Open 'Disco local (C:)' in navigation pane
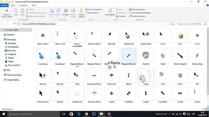Screen dimensions: 209x117 pos(12,65)
